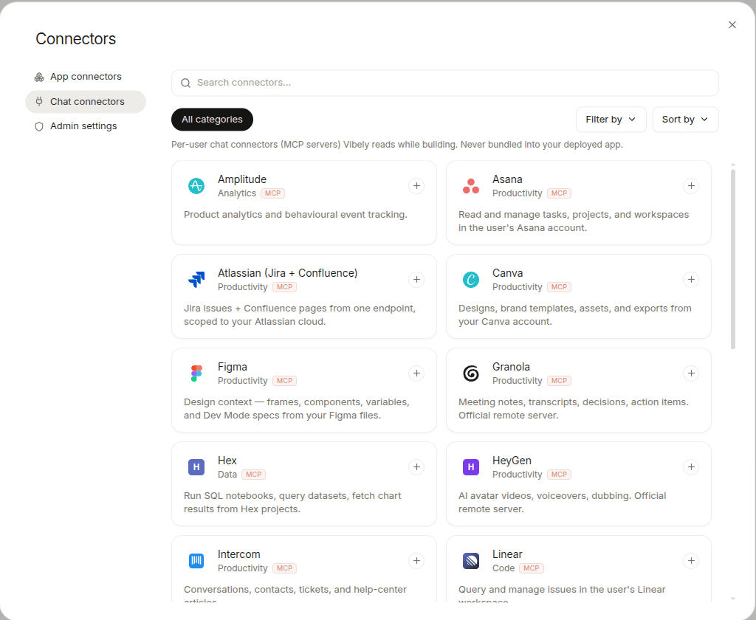
Task: Click the Canva card title
Action: click(x=507, y=273)
